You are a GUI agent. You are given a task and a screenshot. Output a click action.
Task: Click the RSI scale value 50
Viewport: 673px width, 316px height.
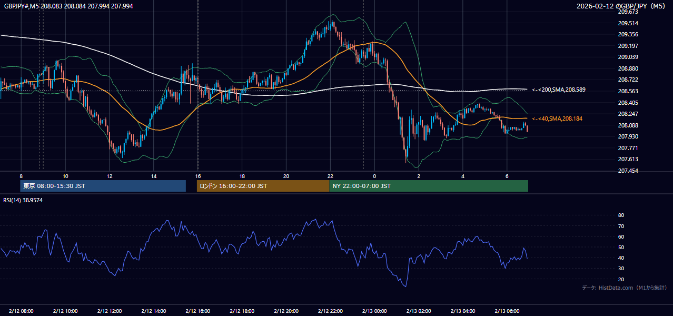click(621, 247)
